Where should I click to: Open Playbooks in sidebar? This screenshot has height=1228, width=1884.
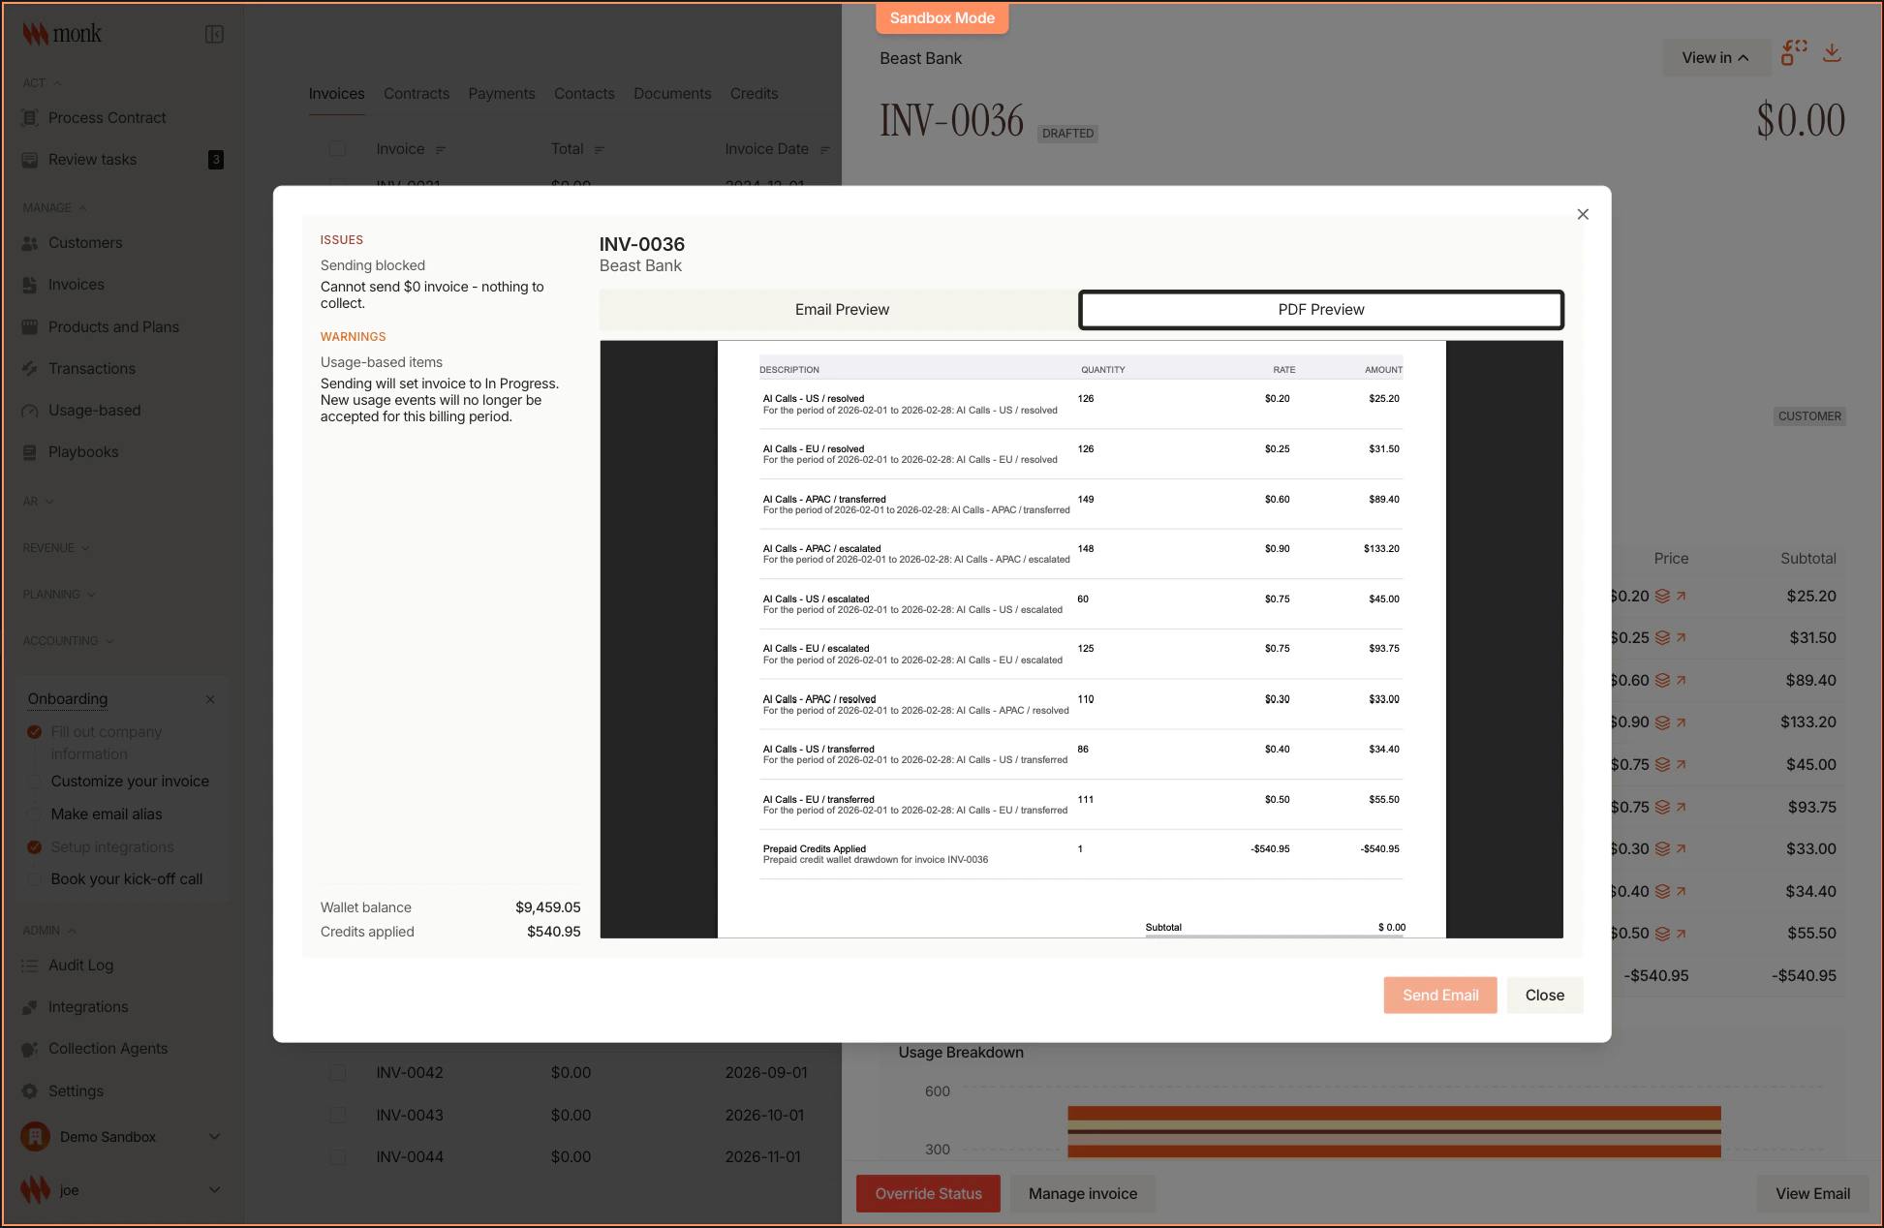coord(70,452)
